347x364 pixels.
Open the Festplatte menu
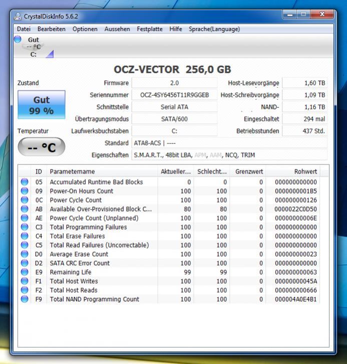click(150, 29)
